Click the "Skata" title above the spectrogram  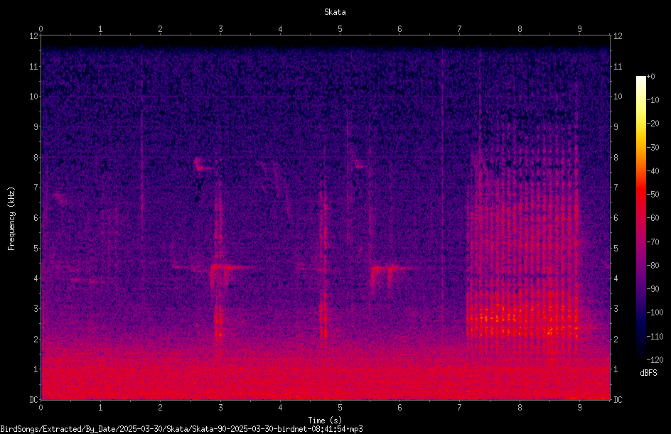[335, 12]
